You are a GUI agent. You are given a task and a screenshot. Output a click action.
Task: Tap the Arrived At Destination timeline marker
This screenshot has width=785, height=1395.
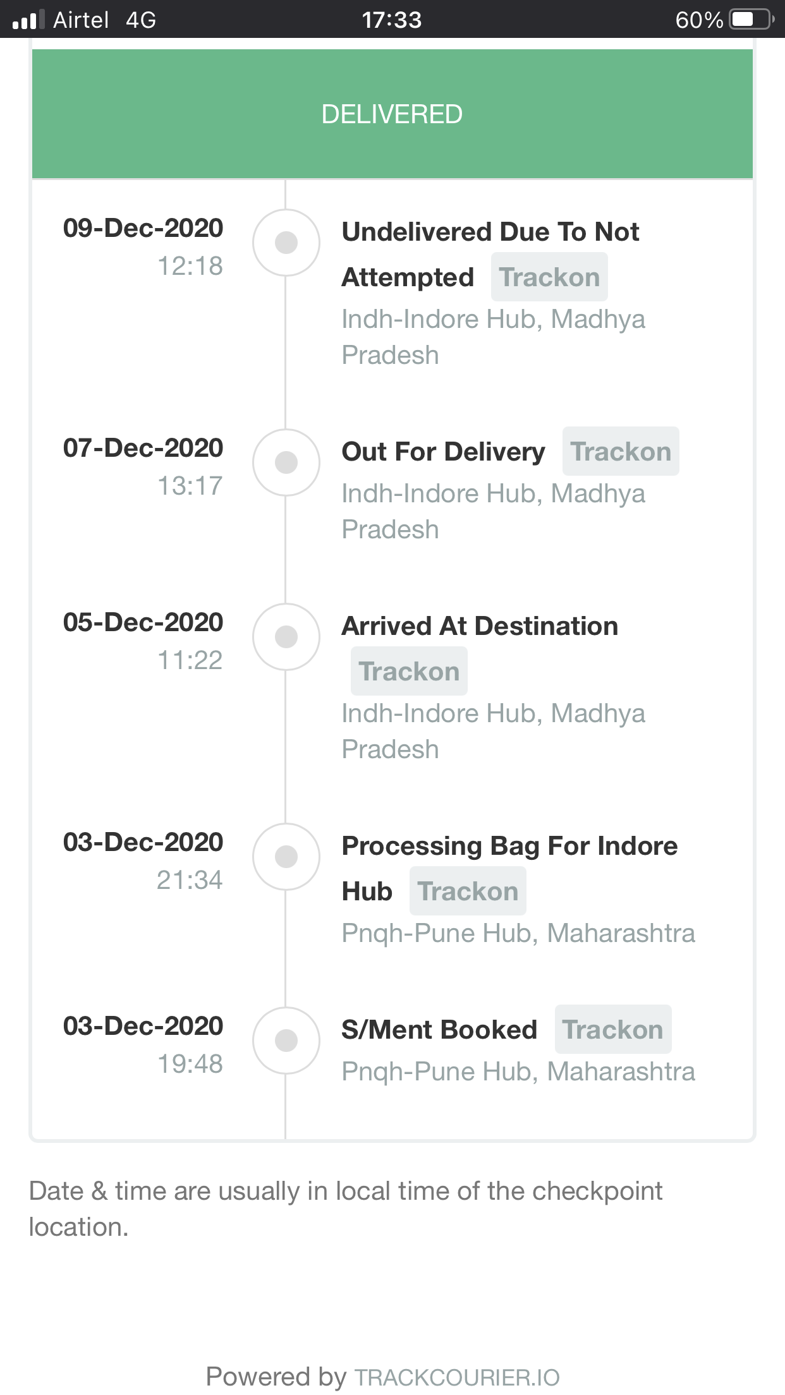click(x=286, y=637)
